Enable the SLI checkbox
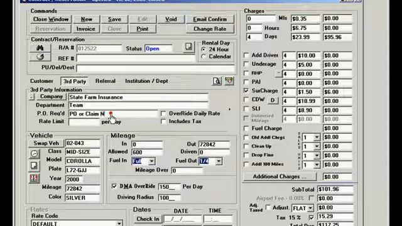The image size is (402, 226). (246, 109)
